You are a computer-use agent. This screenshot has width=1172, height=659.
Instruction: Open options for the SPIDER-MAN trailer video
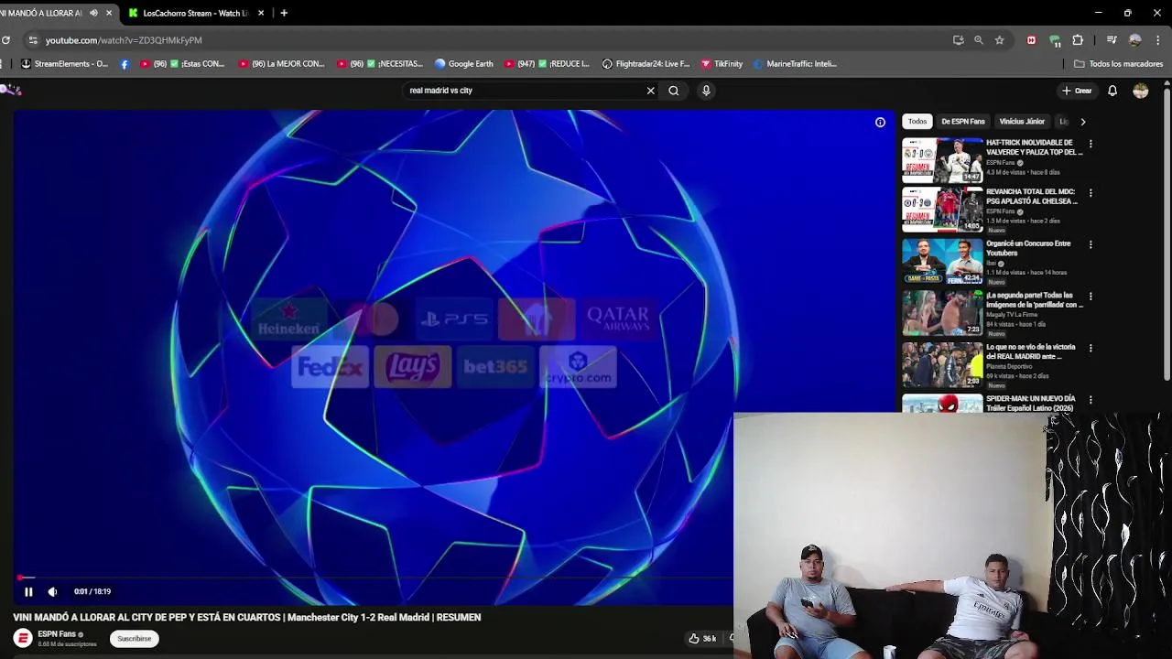(1091, 399)
